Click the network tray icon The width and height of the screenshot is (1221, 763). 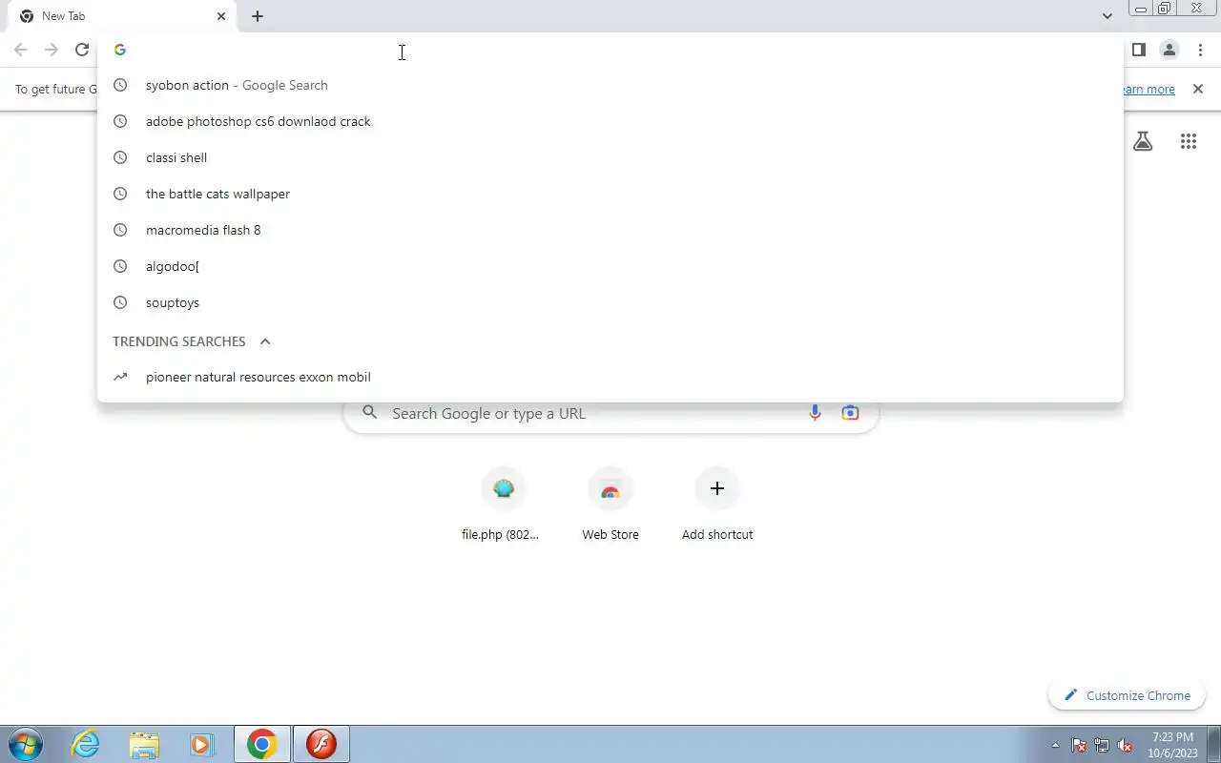1102,745
